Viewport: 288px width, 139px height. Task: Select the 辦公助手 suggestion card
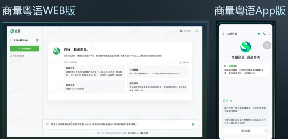pyautogui.click(x=158, y=87)
